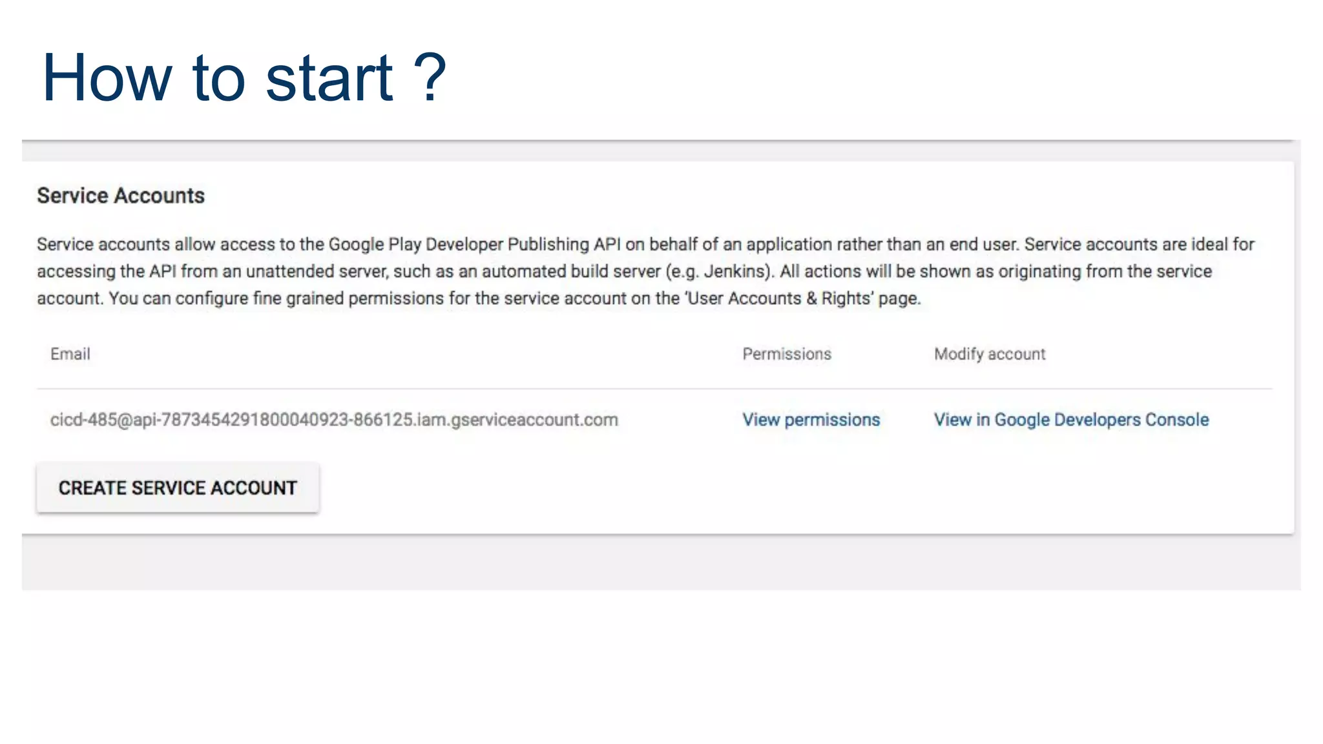Select the cicd-485 service account email
Viewport: 1323px width, 744px height.
pos(334,420)
